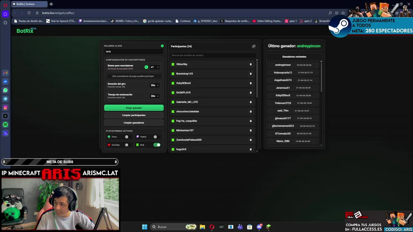Viewport: 413px width, 232px height.
Task: Open subscriber bonus x1 dropdown
Action: tap(155, 67)
